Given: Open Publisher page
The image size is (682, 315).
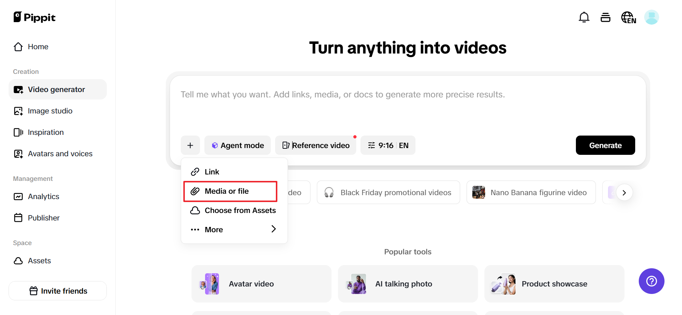Looking at the screenshot, I should tap(58, 218).
